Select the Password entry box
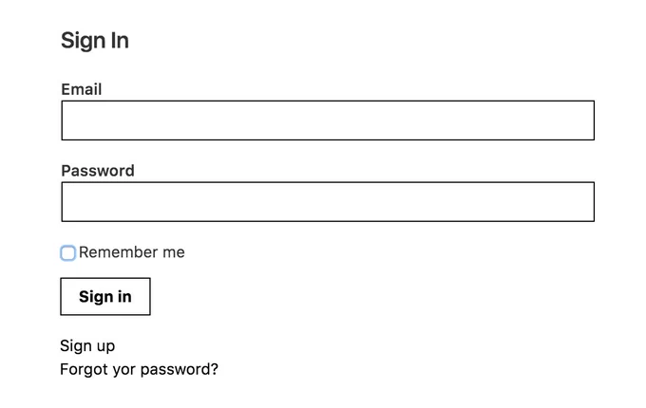The image size is (646, 408). (328, 202)
